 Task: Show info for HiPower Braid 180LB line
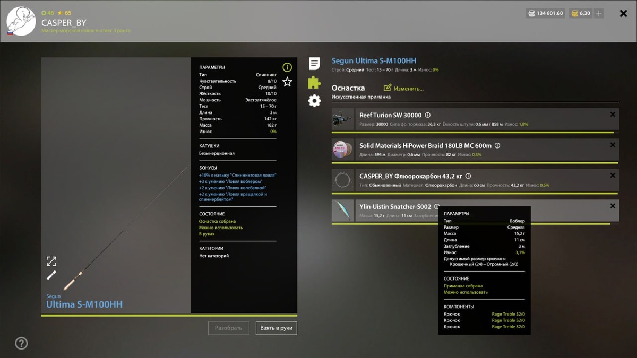[497, 145]
